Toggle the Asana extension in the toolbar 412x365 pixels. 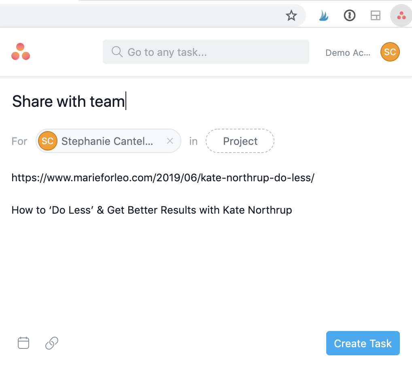401,15
